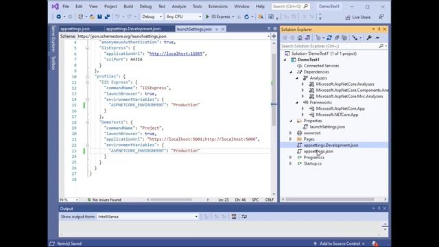This screenshot has height=247, width=439.
Task: Expand the Program.cs node
Action: click(291, 157)
